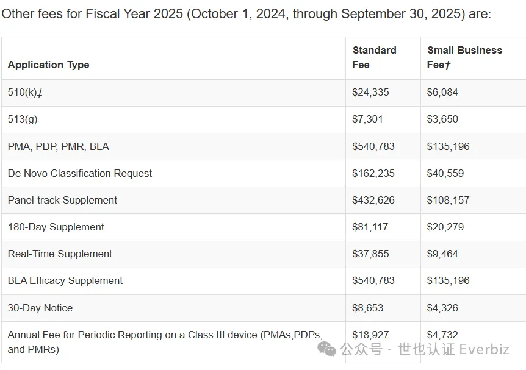Screen dimensions: 526x370
Task: Click the Everbiz watermark text
Action: (484, 349)
